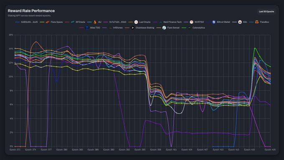Click the 10% y-axis label
The image size is (284, 160).
tap(11, 76)
